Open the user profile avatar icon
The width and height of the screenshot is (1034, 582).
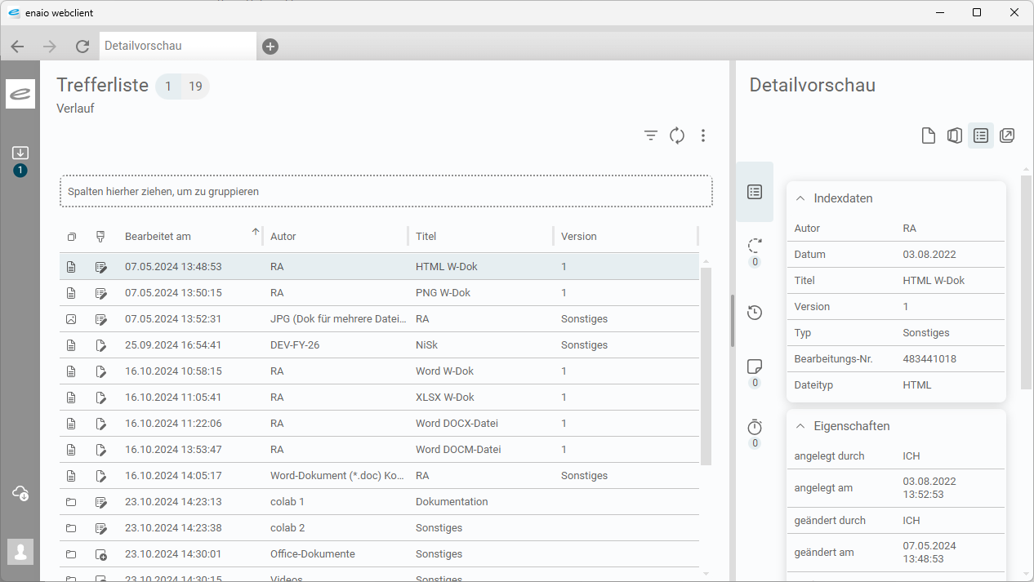[x=20, y=552]
